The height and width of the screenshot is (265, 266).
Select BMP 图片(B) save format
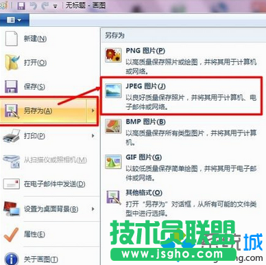point(145,122)
